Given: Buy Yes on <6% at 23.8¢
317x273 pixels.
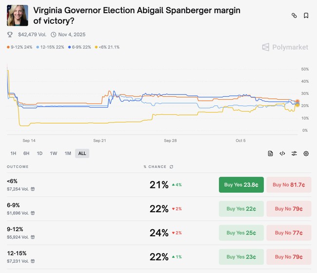Looking at the screenshot, I should [241, 185].
